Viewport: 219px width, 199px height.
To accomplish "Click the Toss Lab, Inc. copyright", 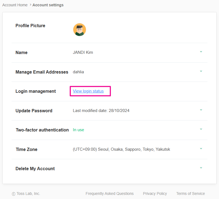I will point(26,194).
